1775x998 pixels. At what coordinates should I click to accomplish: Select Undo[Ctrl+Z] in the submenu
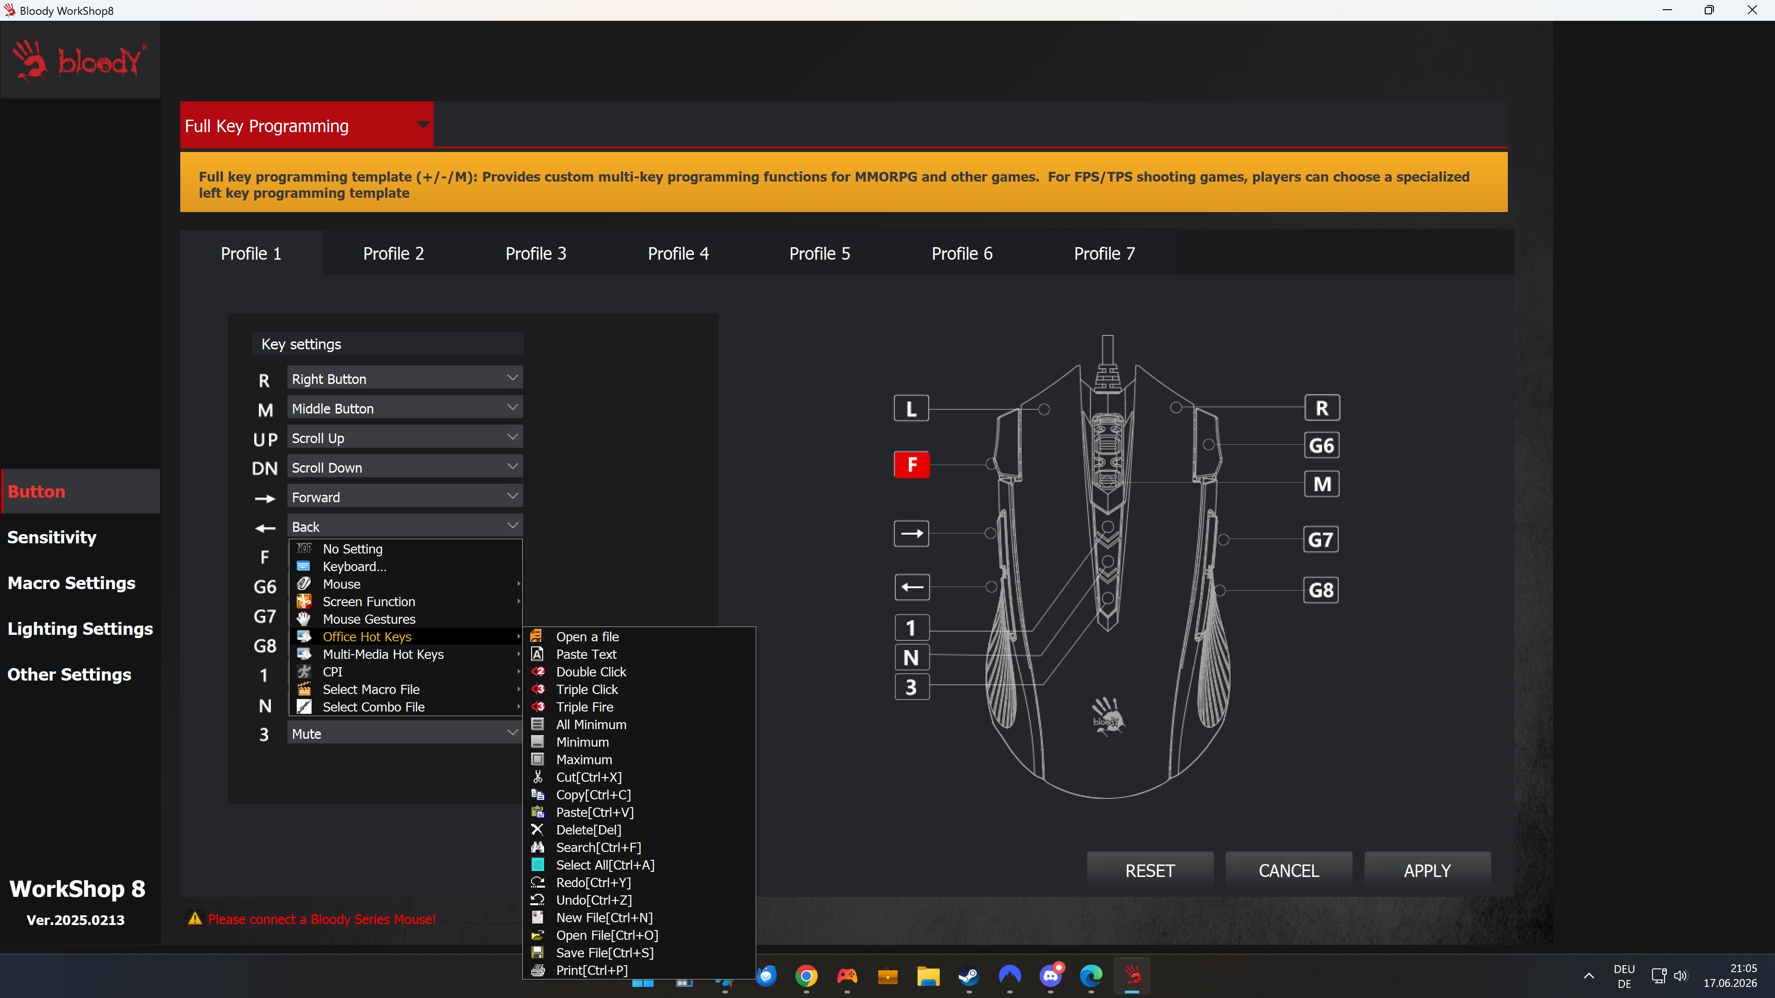pyautogui.click(x=639, y=900)
